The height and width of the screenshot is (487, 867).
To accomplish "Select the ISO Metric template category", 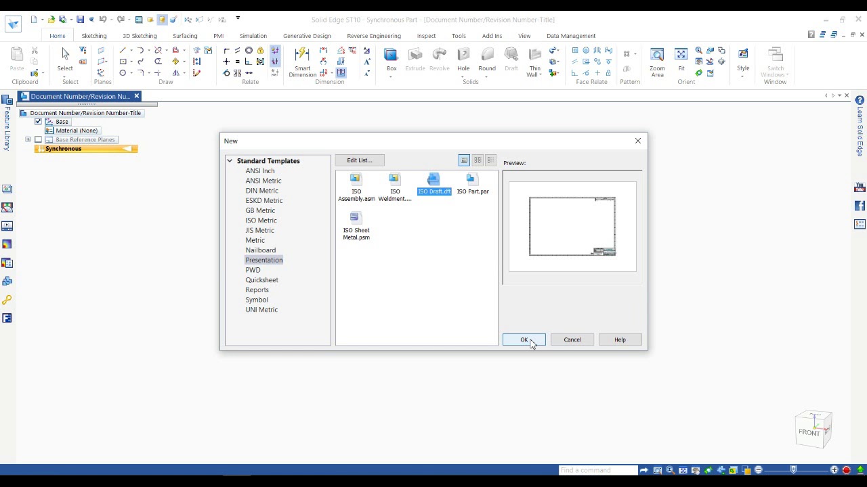I will [x=261, y=221].
